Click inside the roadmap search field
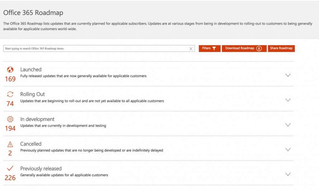This screenshot has width=319, height=190. pyautogui.click(x=93, y=48)
